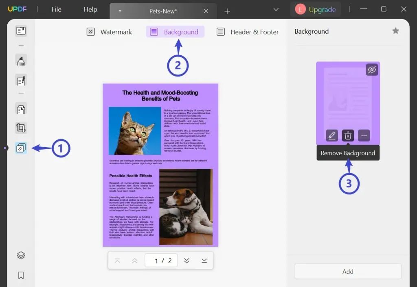Open the Edit PDF tool icon
Screen dimensions: 417x287
pos(21,81)
